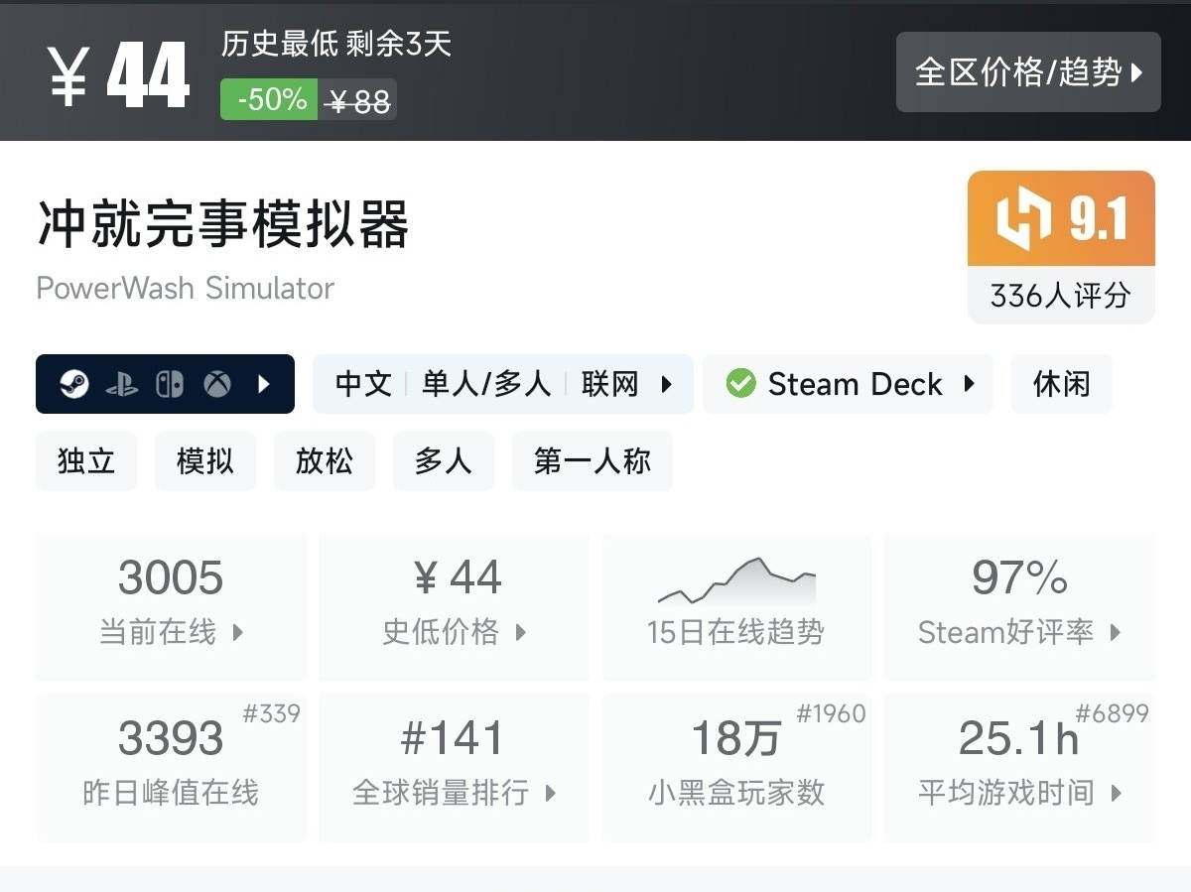This screenshot has width=1191, height=892.
Task: Click the 昨日峰值在线 3393 card
Action: pos(171,767)
